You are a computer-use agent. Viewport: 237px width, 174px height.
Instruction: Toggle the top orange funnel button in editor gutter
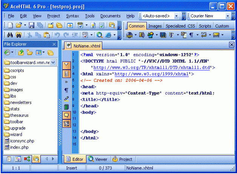pos(66,65)
